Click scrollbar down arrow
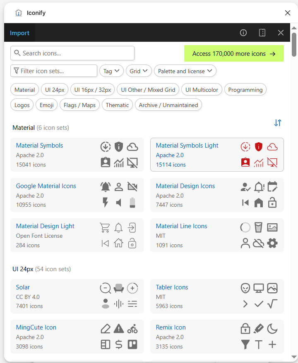This screenshot has width=298, height=363. [294, 357]
